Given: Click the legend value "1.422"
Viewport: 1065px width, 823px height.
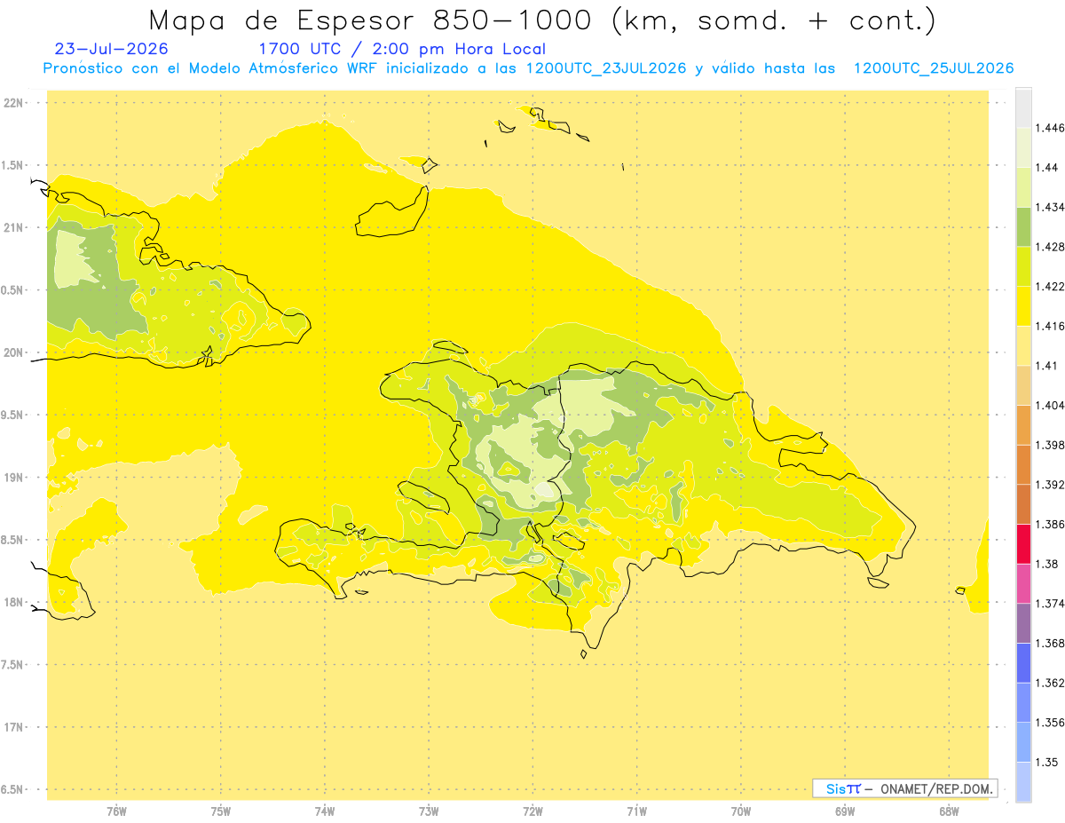Looking at the screenshot, I should (1050, 287).
